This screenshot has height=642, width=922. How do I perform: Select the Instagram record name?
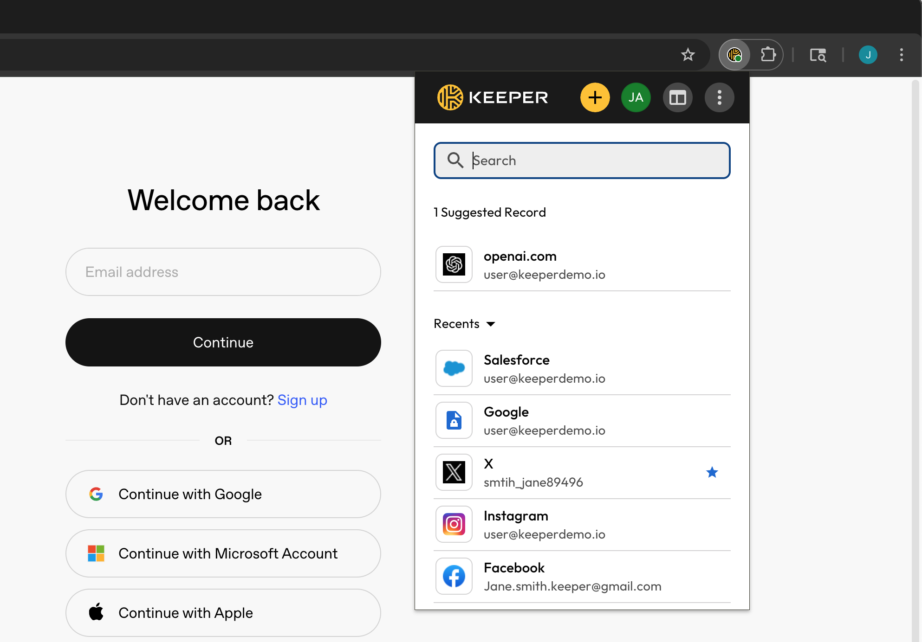[516, 516]
